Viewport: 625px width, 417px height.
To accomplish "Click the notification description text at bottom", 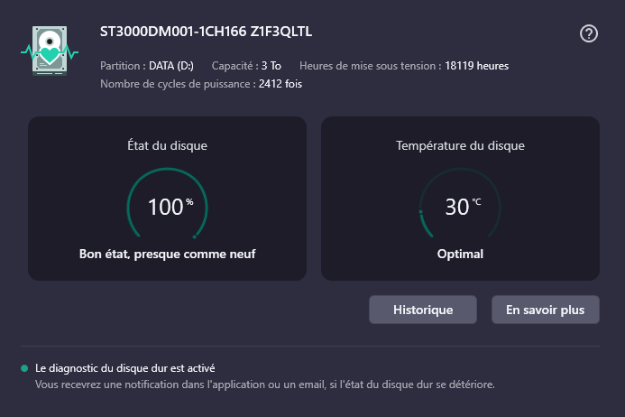I will coord(264,385).
